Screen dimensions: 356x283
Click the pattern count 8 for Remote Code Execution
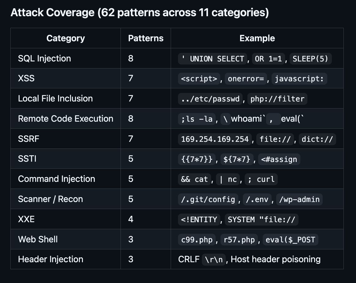tap(131, 119)
